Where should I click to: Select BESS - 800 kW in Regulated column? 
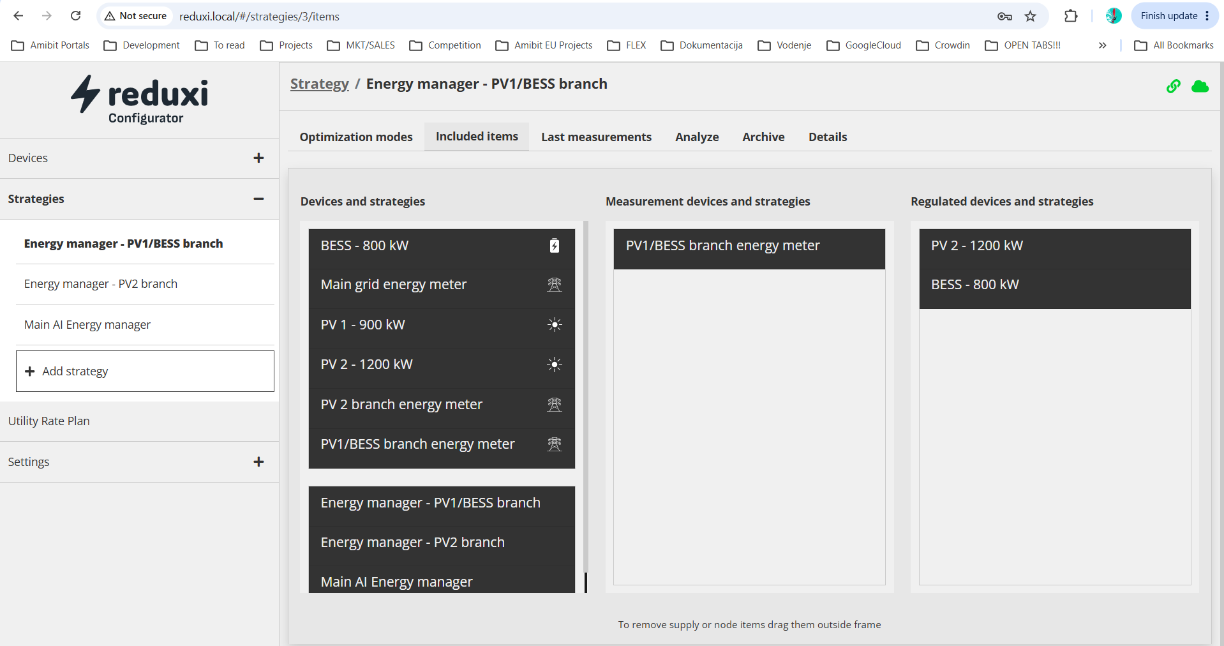click(x=1055, y=289)
